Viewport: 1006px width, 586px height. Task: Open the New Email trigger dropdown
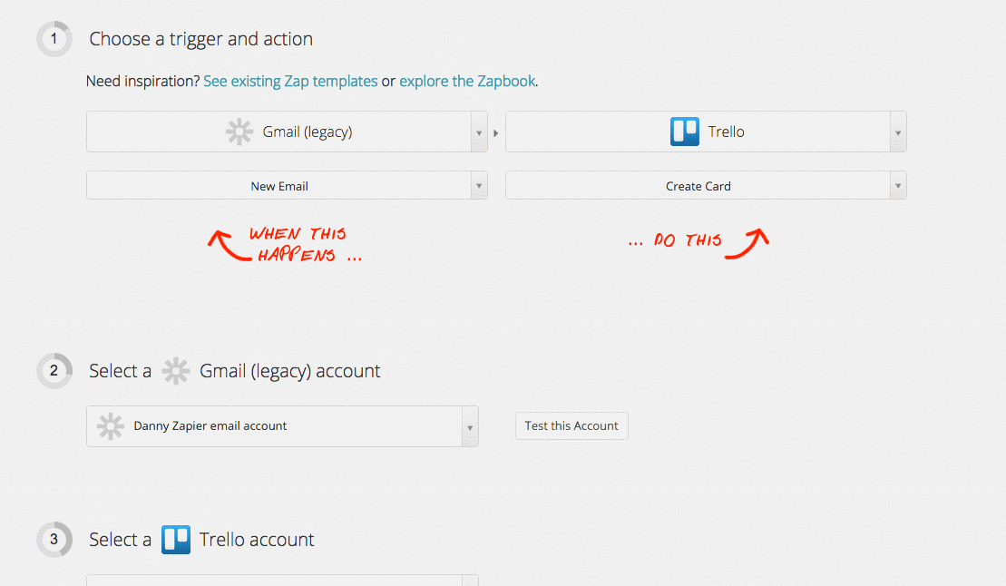pos(287,185)
